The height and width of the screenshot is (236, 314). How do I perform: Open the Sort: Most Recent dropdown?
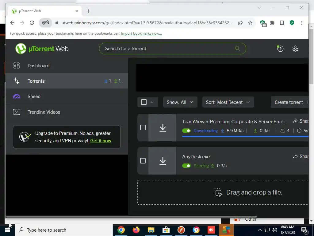(228, 102)
